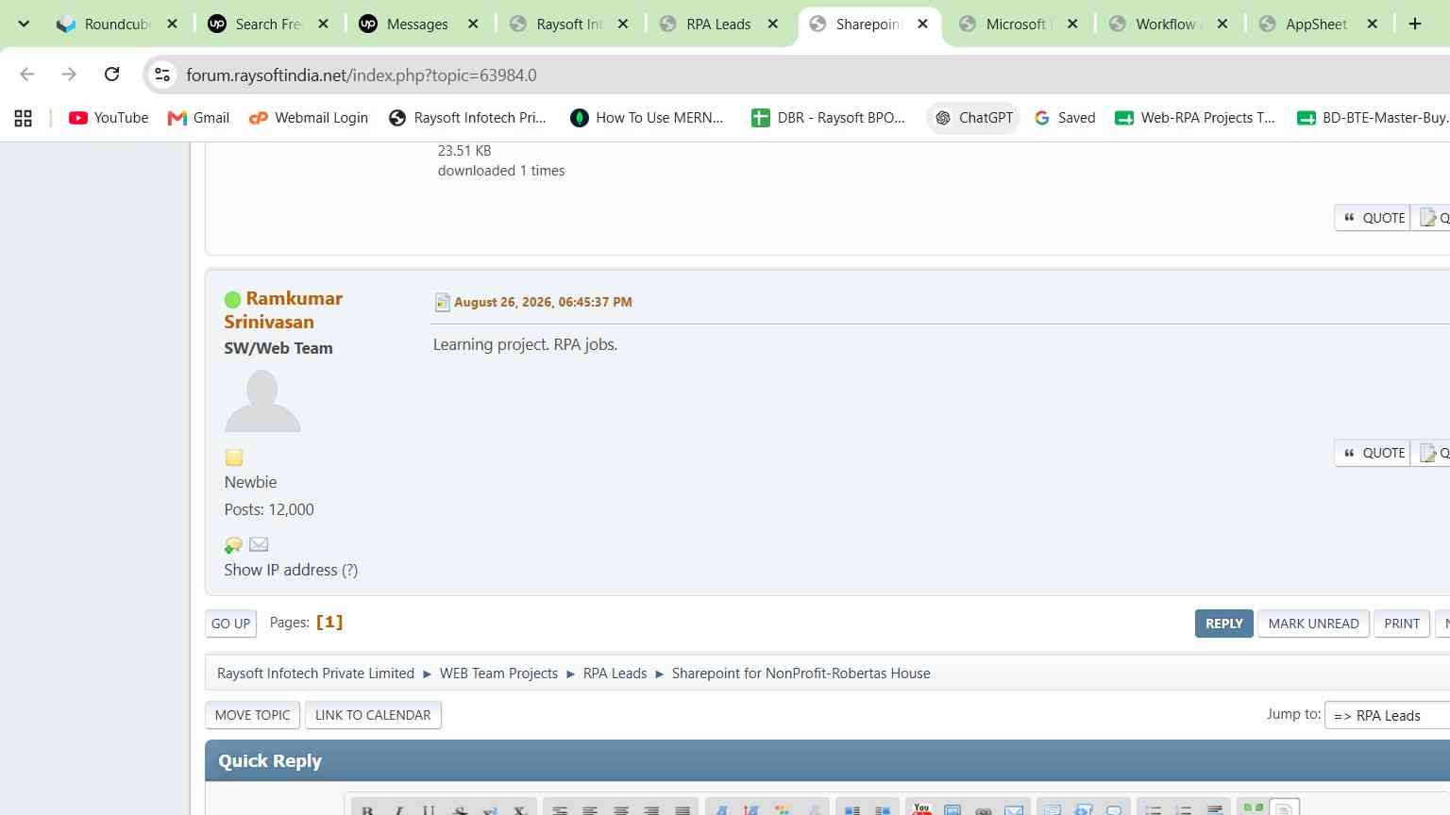1450x815 pixels.
Task: Open the browser apps grid icon
Action: (x=24, y=118)
